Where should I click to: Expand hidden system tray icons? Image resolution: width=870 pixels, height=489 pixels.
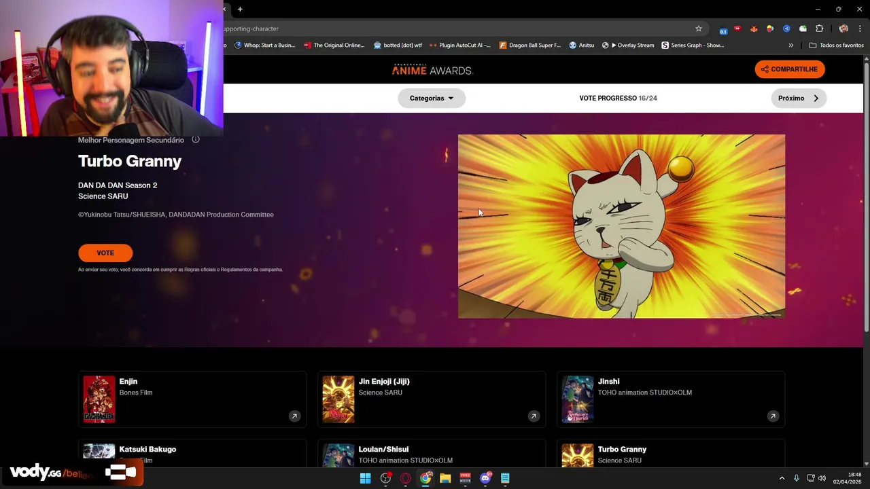click(782, 478)
